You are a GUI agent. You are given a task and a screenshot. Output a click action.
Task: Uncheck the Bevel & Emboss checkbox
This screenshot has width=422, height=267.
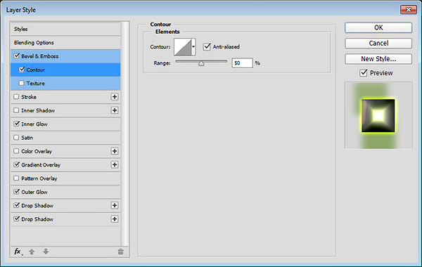[16, 56]
